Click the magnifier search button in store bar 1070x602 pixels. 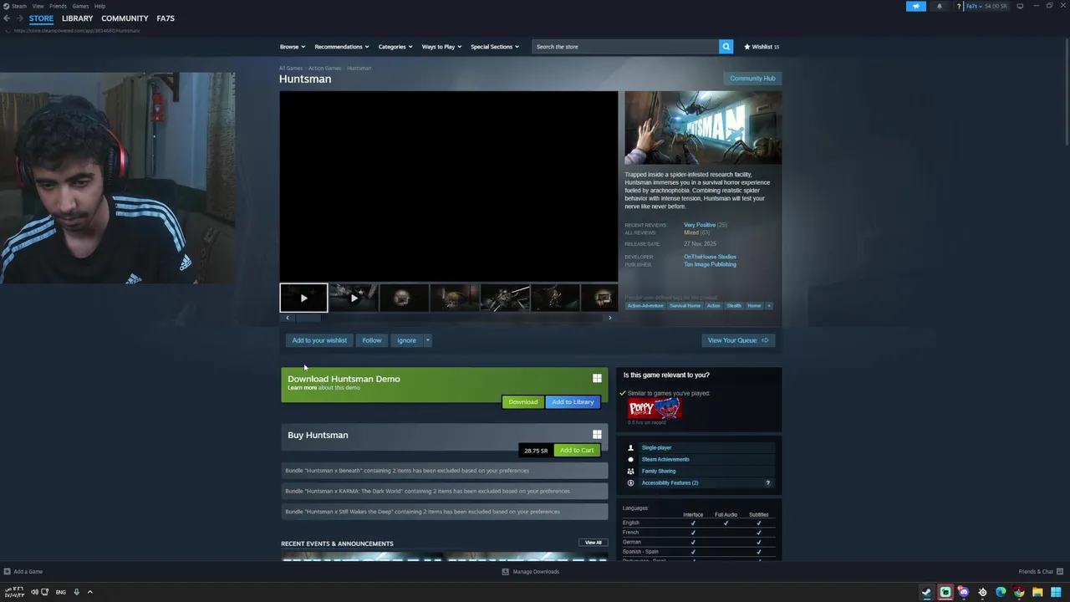coord(726,47)
